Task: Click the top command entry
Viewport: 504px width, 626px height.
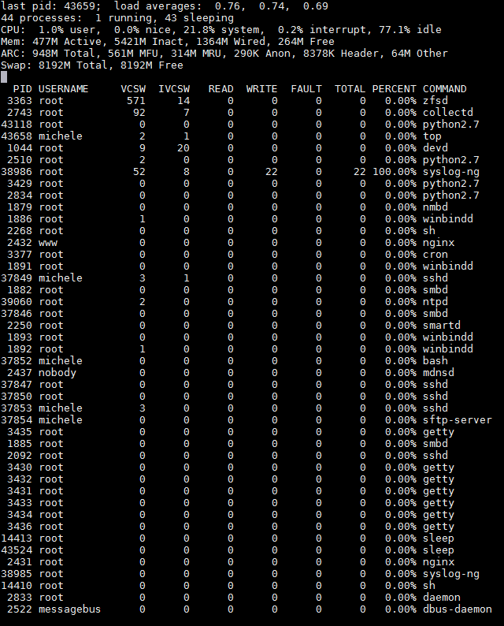Action: (x=432, y=136)
